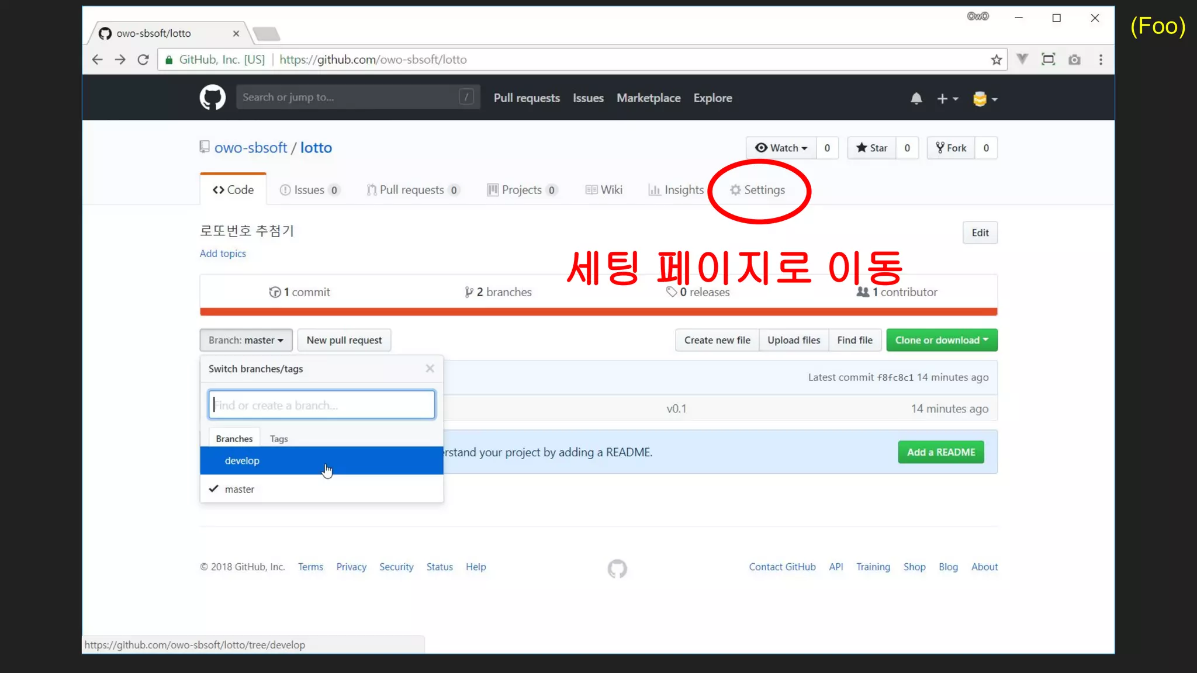Select the Code tab
The image size is (1197, 673).
[x=233, y=190]
